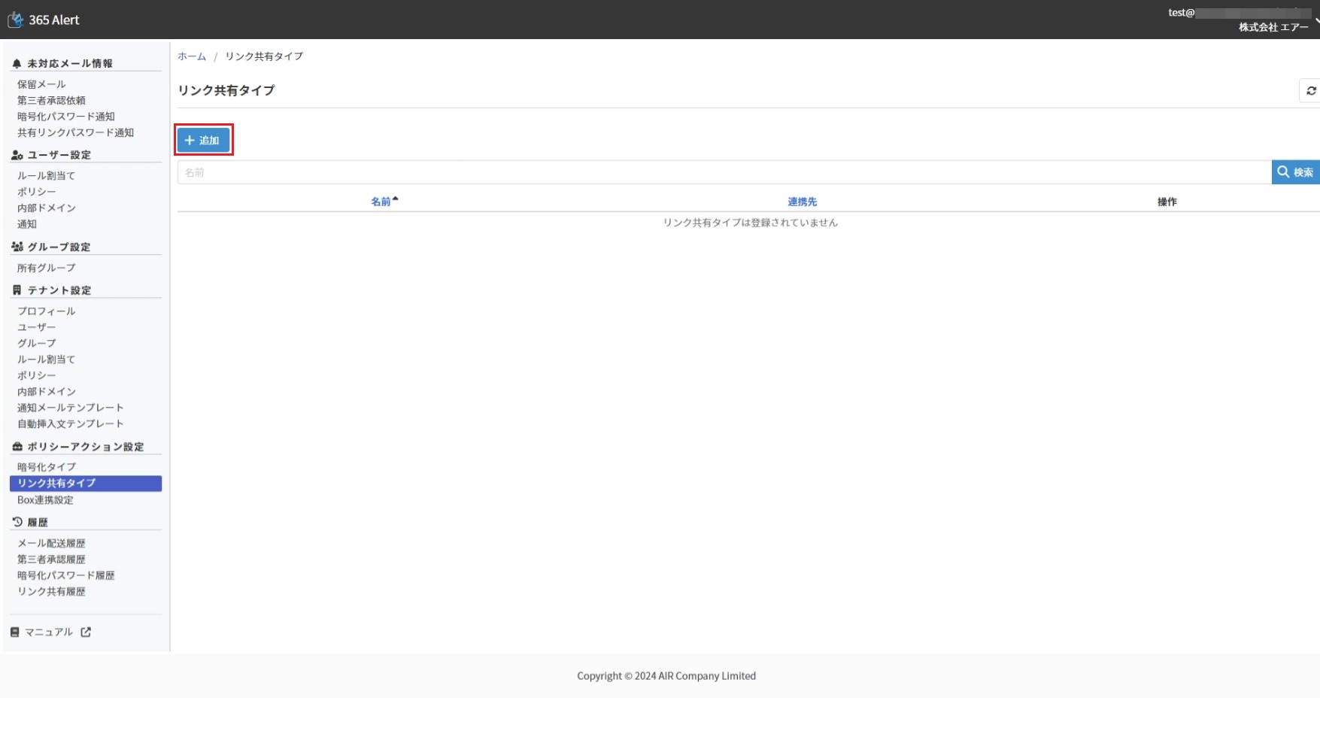Screen dimensions: 1320x731
Task: Click the group icon beside グループ設定
Action: tap(17, 247)
